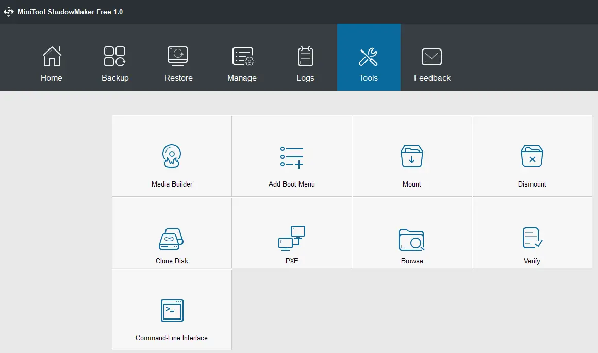The height and width of the screenshot is (353, 598).
Task: Click the Dismount label
Action: [532, 184]
